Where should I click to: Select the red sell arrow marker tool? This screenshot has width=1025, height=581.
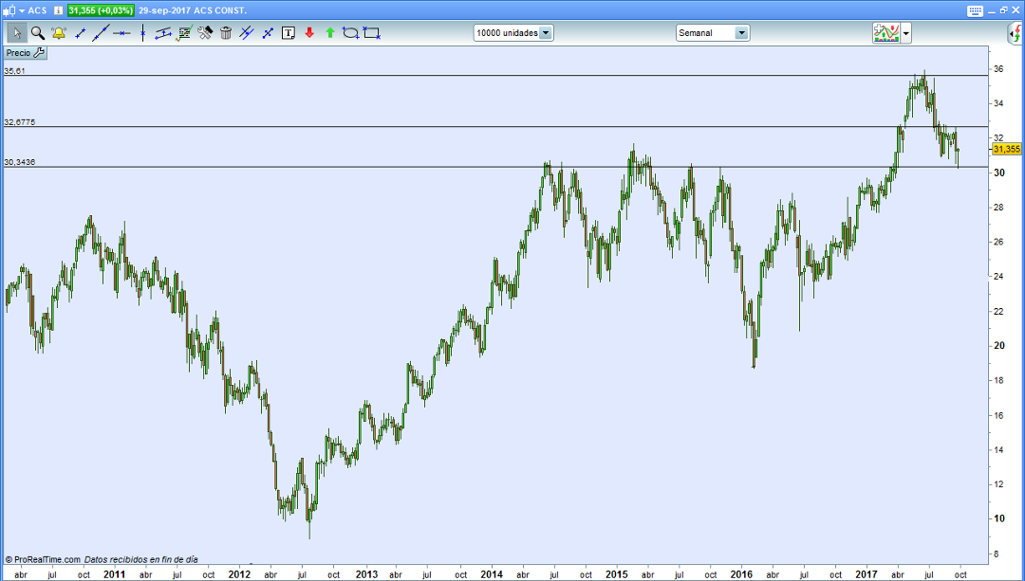pyautogui.click(x=309, y=32)
